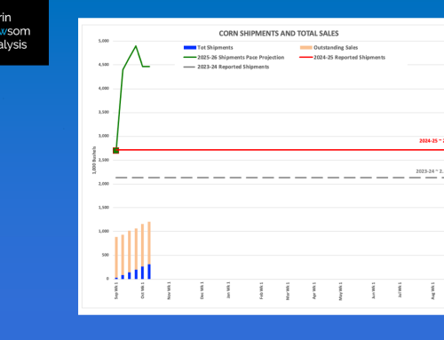Click the green square marker at line start

[116, 150]
